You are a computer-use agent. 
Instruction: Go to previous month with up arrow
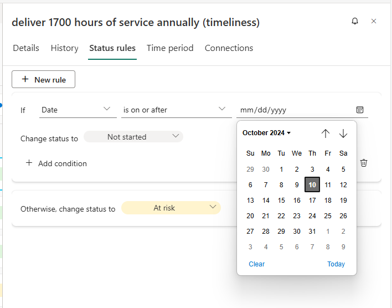pyautogui.click(x=326, y=133)
